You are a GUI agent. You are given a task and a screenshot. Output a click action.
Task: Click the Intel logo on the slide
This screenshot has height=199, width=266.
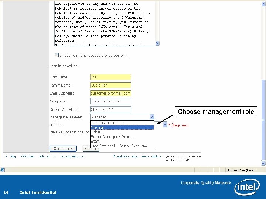point(247,187)
